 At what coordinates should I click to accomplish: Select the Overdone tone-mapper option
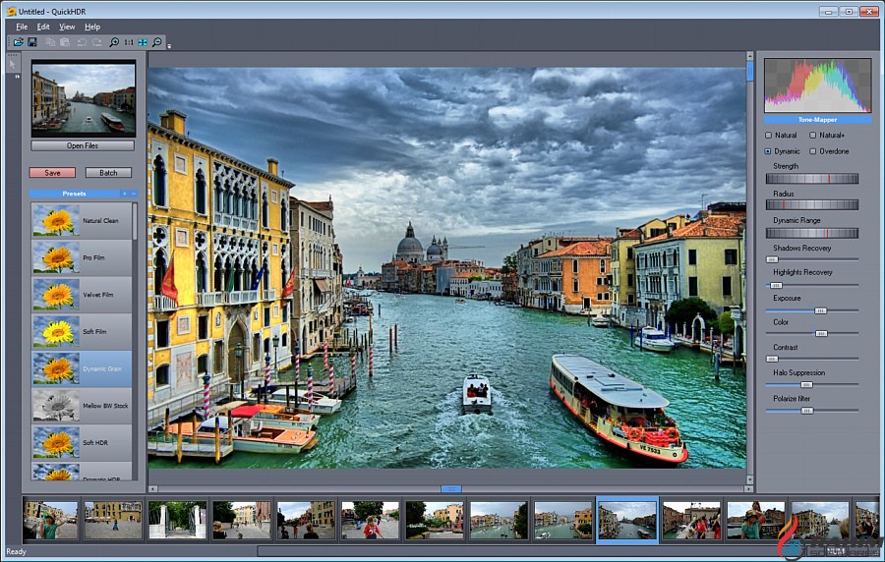(813, 151)
